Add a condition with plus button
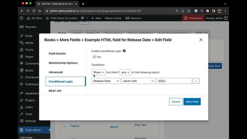This screenshot has width=247, height=139. pyautogui.click(x=196, y=81)
